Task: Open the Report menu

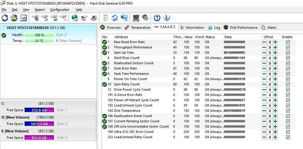Action: coord(40,10)
